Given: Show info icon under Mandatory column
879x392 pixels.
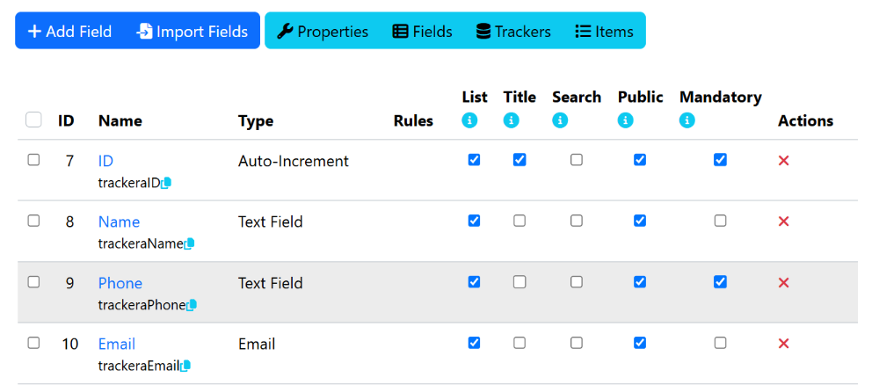Looking at the screenshot, I should 687,120.
